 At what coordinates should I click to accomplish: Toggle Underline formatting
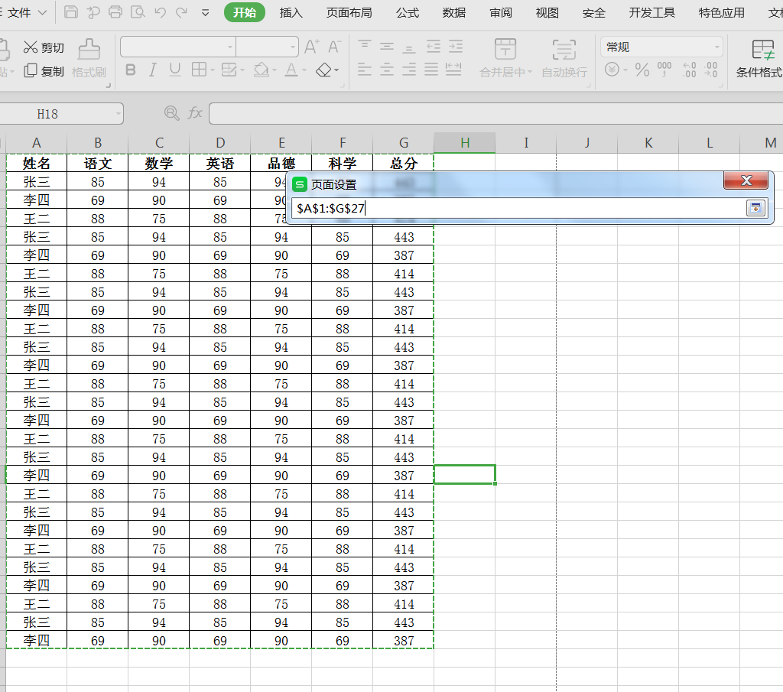(175, 70)
